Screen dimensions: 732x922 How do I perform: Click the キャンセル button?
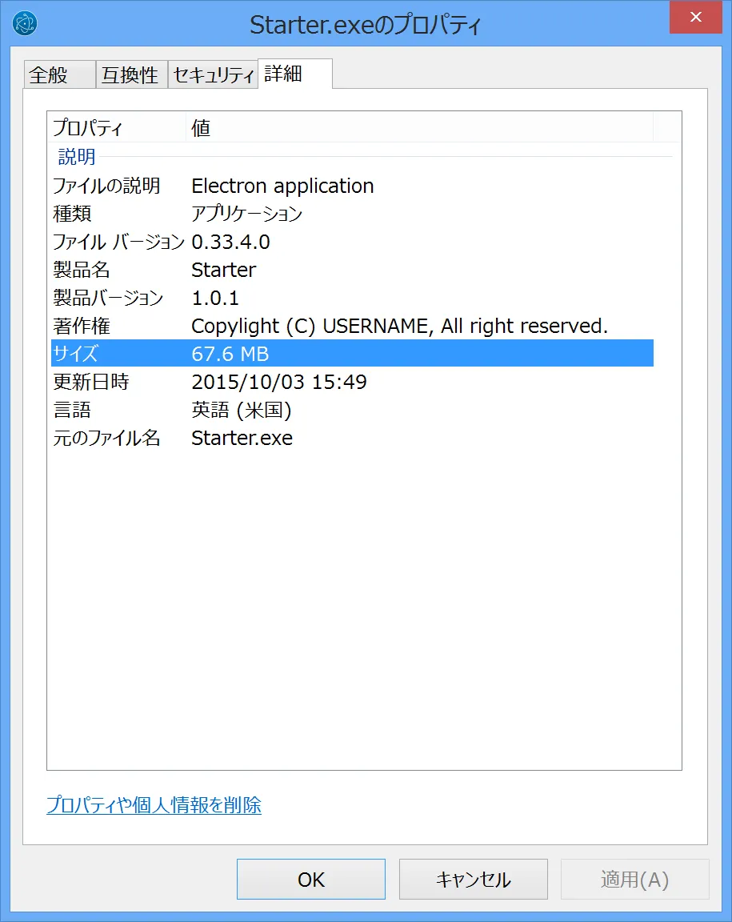(x=473, y=879)
